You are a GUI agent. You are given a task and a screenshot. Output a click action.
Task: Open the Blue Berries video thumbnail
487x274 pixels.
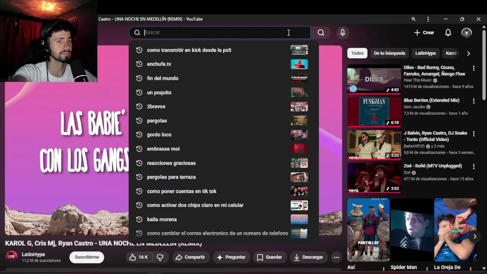point(374,112)
